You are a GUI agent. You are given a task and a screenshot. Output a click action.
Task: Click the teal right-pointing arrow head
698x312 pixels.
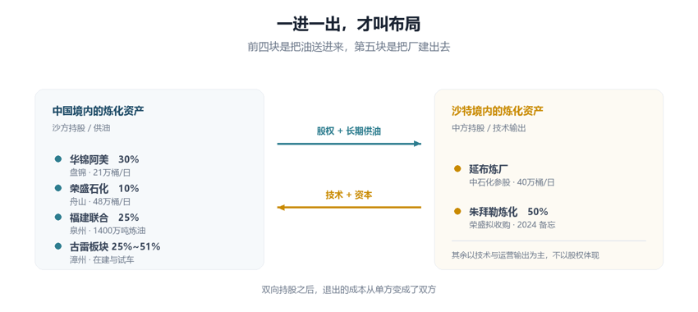[417, 144]
